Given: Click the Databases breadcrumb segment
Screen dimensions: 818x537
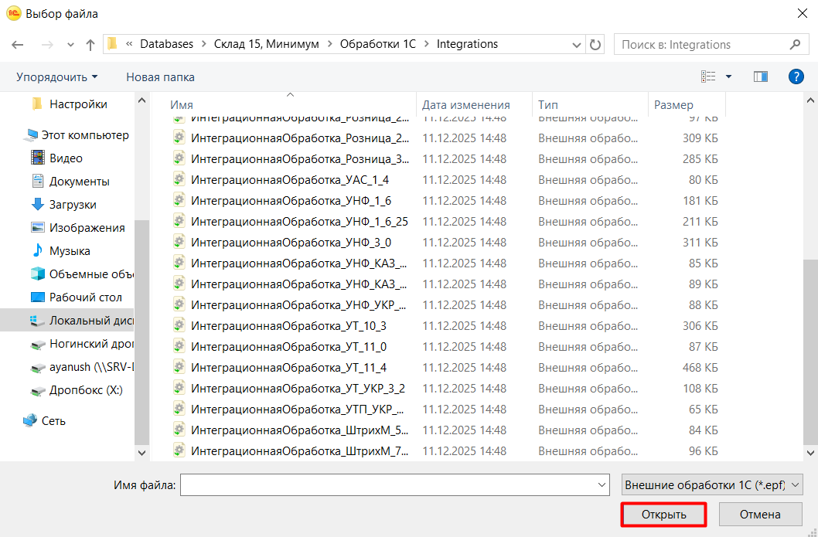Looking at the screenshot, I should [166, 44].
